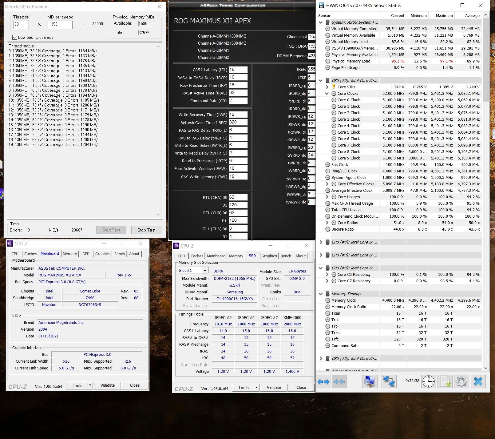Image resolution: width=495 pixels, height=439 pixels.
Task: Click CPU-Z SPD window title icon
Action: pos(176,246)
